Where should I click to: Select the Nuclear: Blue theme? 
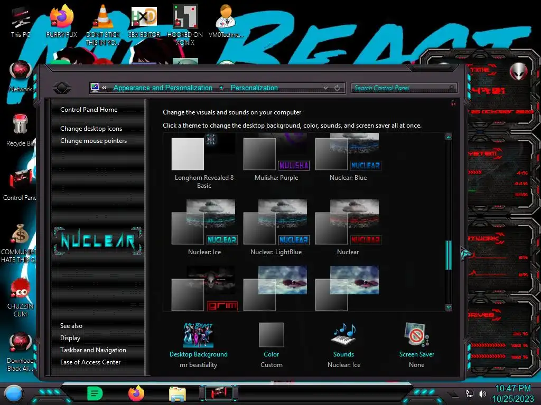click(x=348, y=157)
